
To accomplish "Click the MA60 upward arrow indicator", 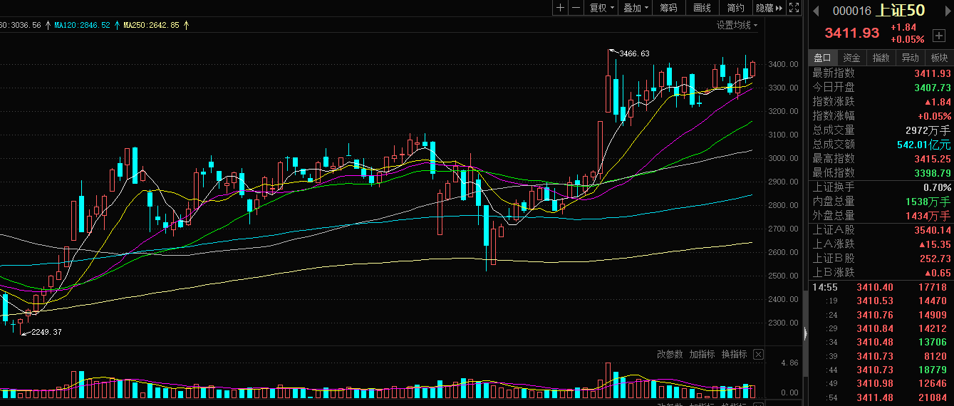I will coord(48,25).
